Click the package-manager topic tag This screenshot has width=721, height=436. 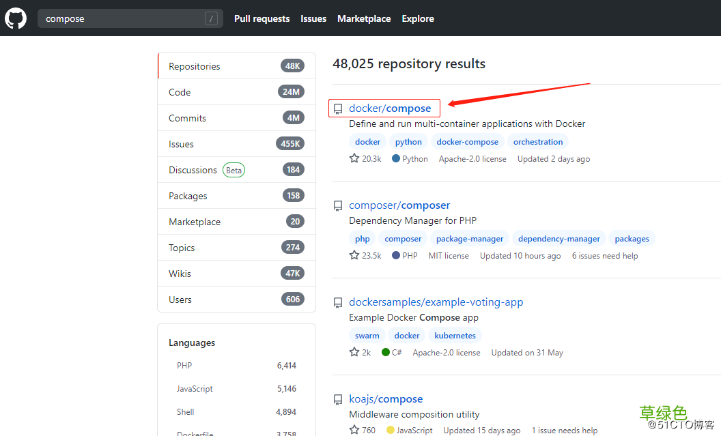470,239
